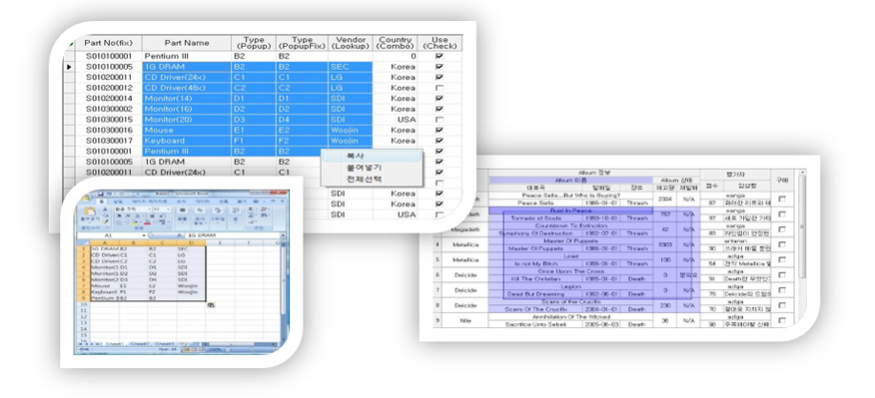Click the horizontal scrollbar in the Excel window
The width and height of the screenshot is (875, 398).
tap(240, 344)
